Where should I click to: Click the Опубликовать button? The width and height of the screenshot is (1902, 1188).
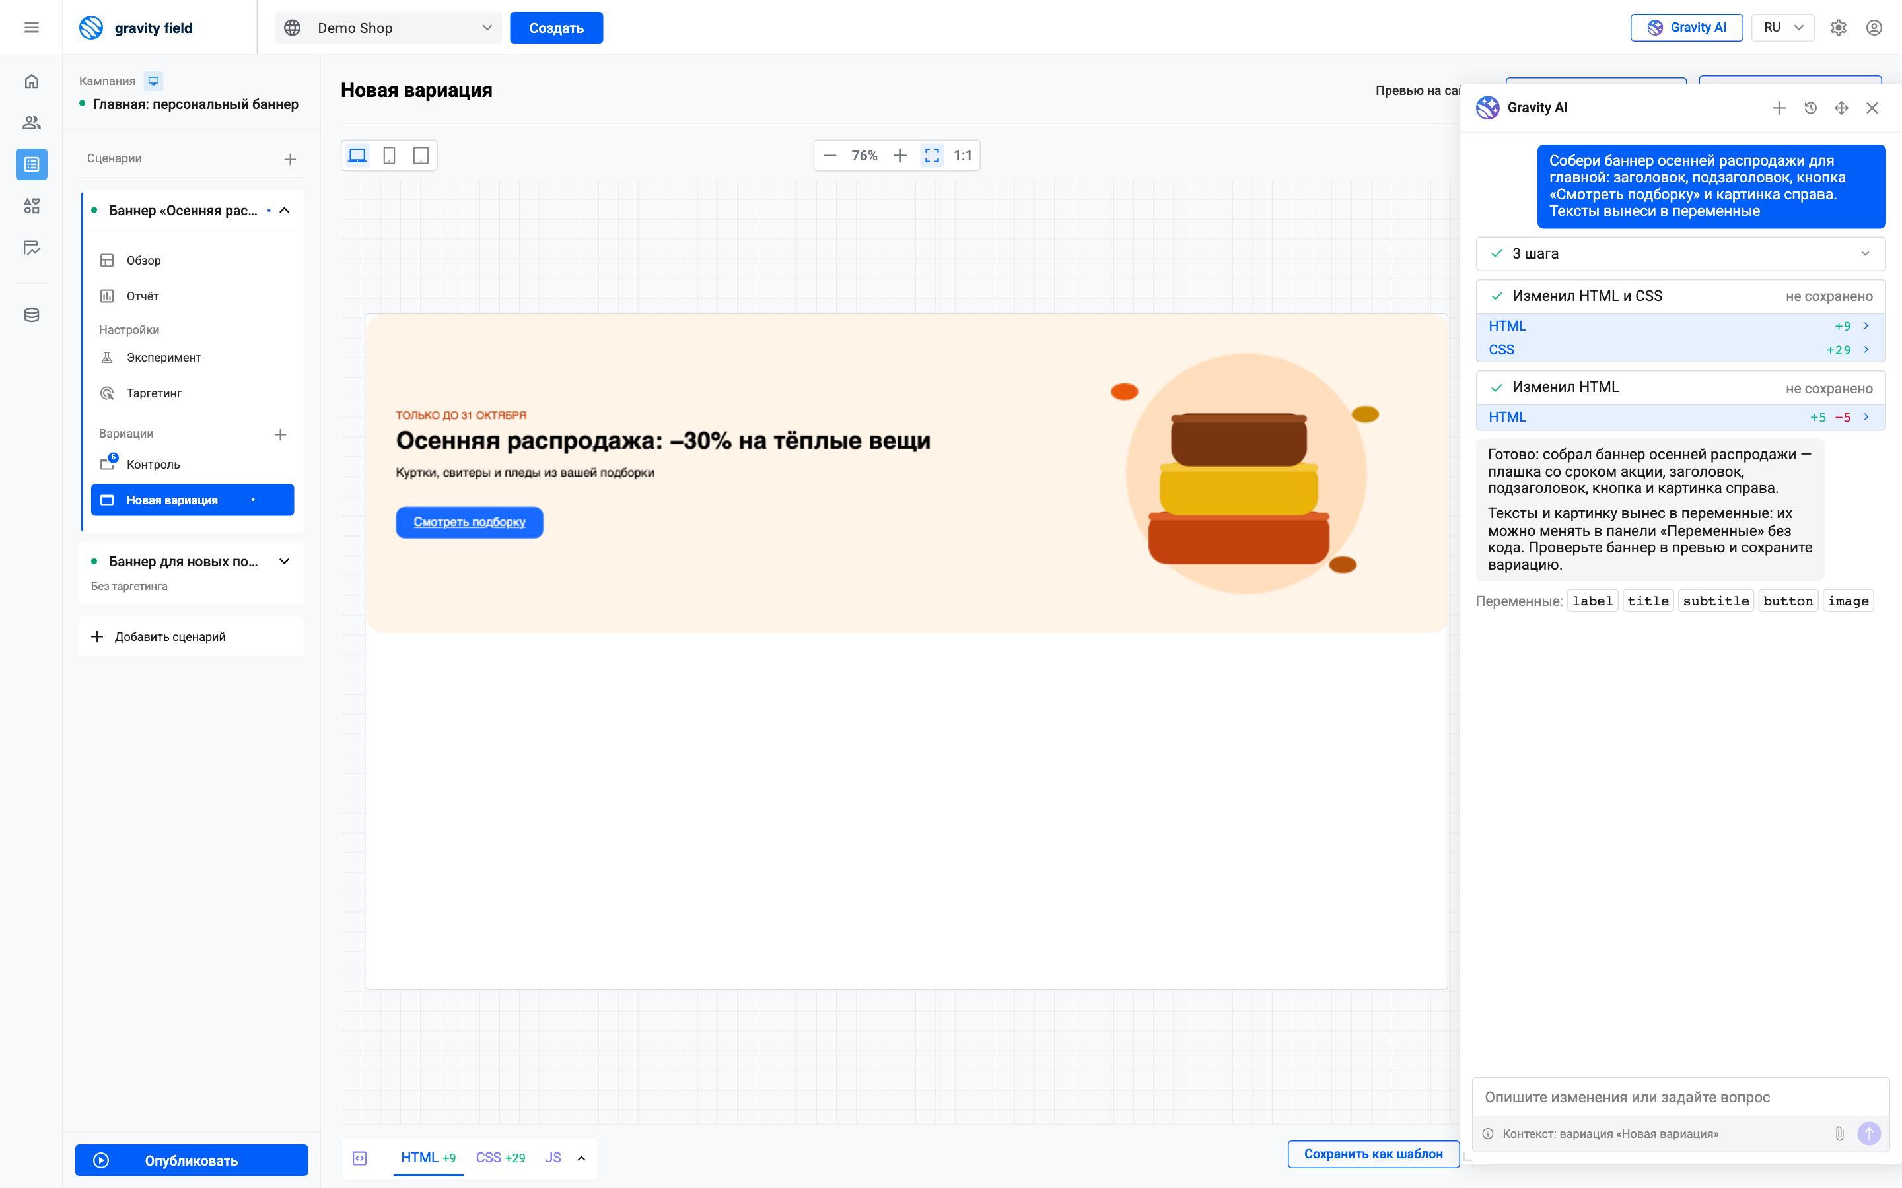pos(191,1160)
